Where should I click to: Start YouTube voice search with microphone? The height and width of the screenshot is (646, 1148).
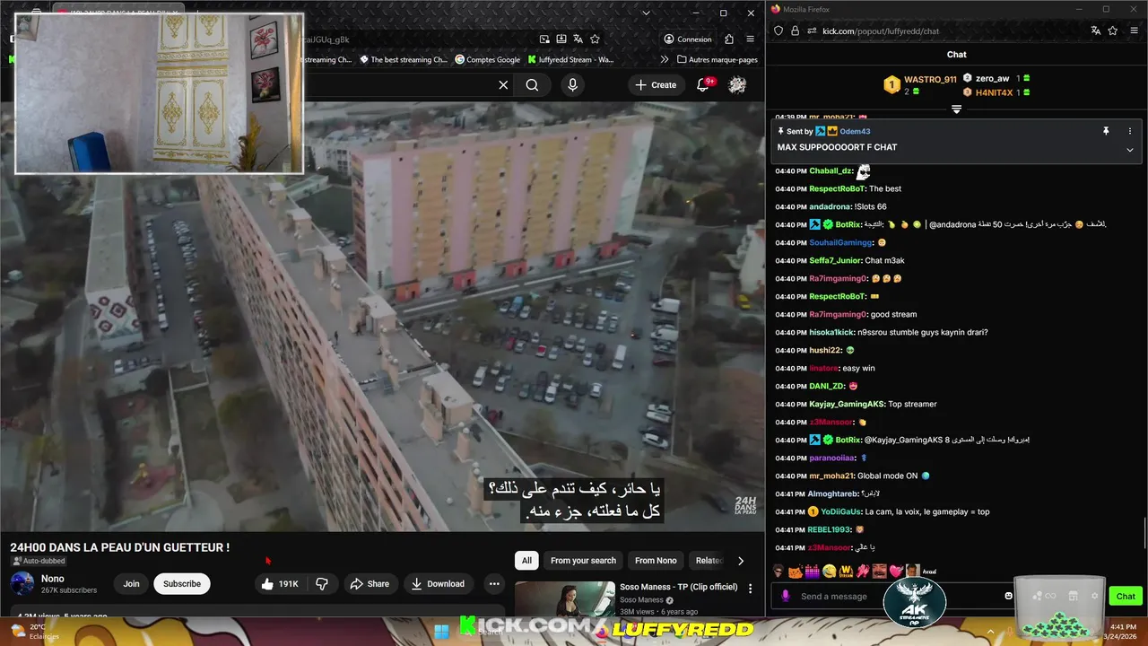(x=572, y=85)
